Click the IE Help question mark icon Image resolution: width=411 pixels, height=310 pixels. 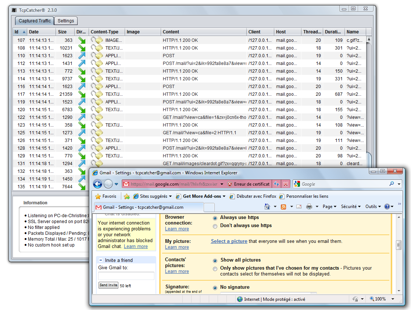pyautogui.click(x=387, y=207)
